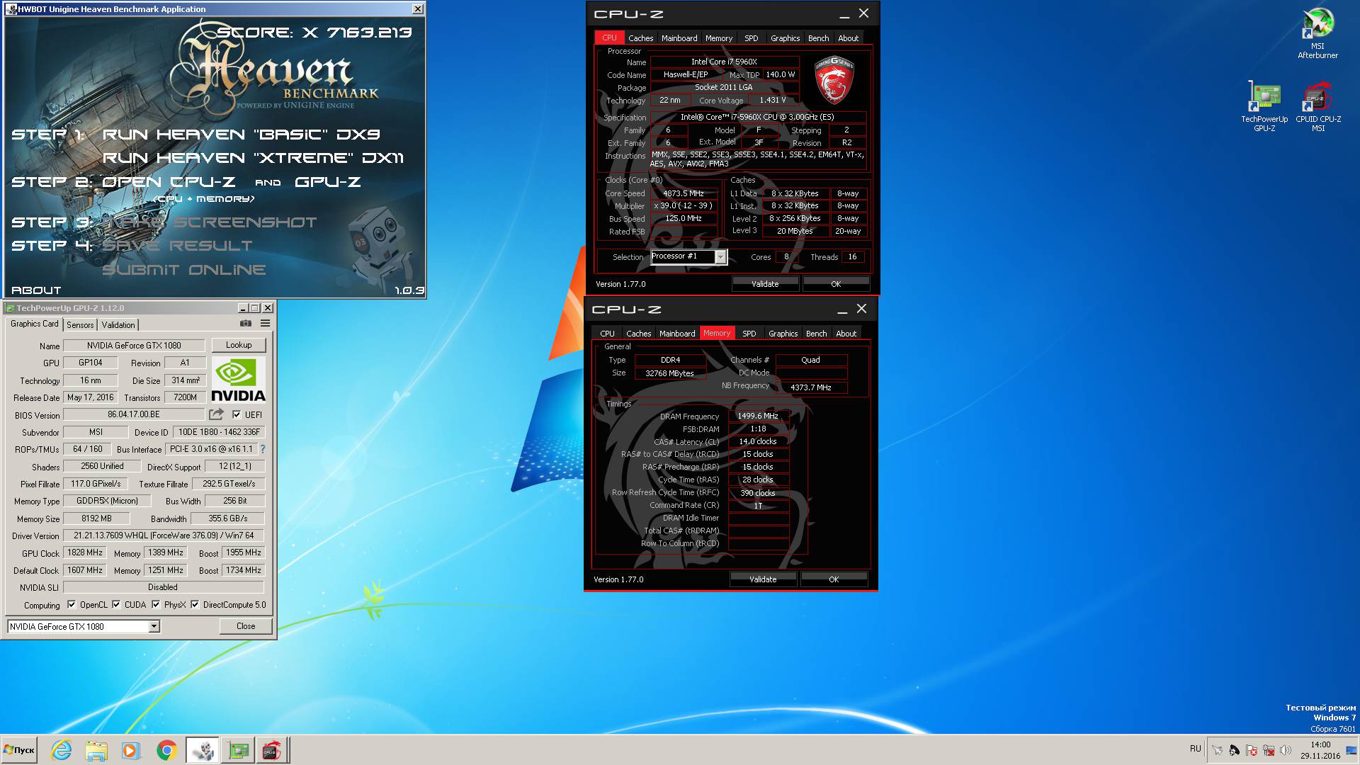Click the BIOS export share icon in GPU-Z

216,414
